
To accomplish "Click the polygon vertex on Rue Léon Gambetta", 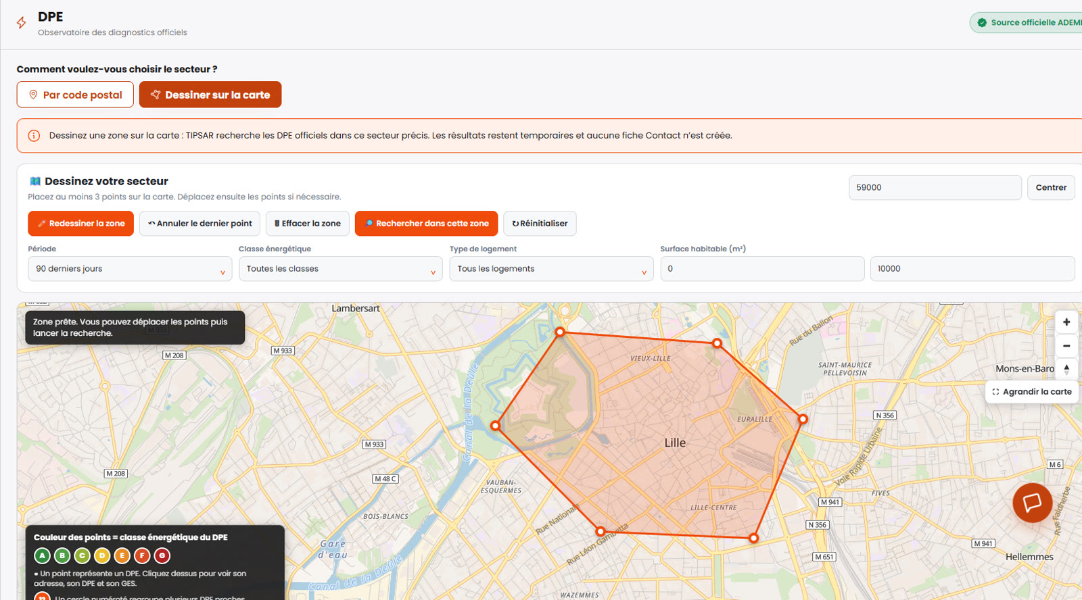I will click(600, 531).
